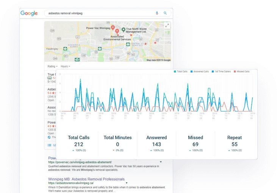Image resolution: width=277 pixels, height=193 pixels.
Task: Toggle Answered Calls legend swatch
Action: [191, 72]
